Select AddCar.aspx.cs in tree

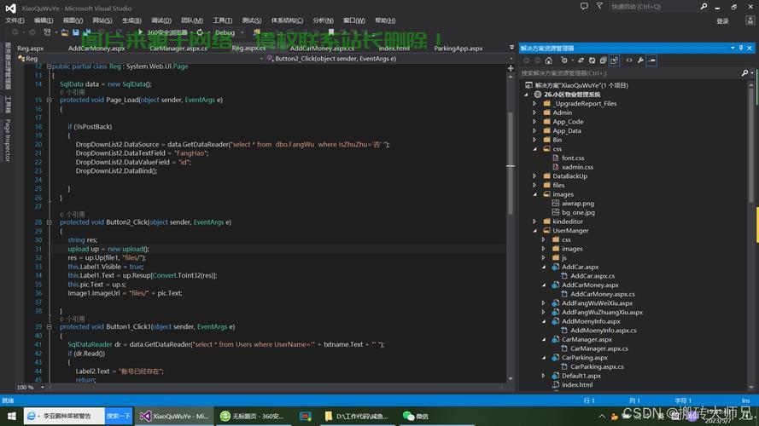click(x=593, y=276)
